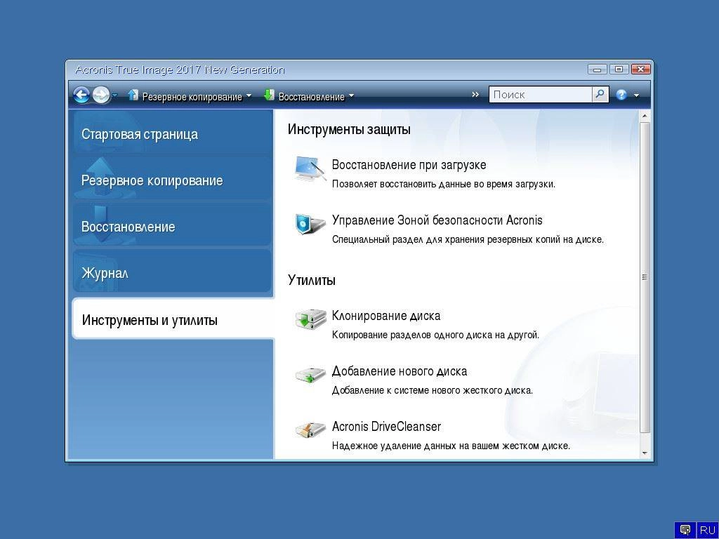Viewport: 719px width, 539px height.
Task: Click the Forward navigation arrow button
Action: click(101, 95)
